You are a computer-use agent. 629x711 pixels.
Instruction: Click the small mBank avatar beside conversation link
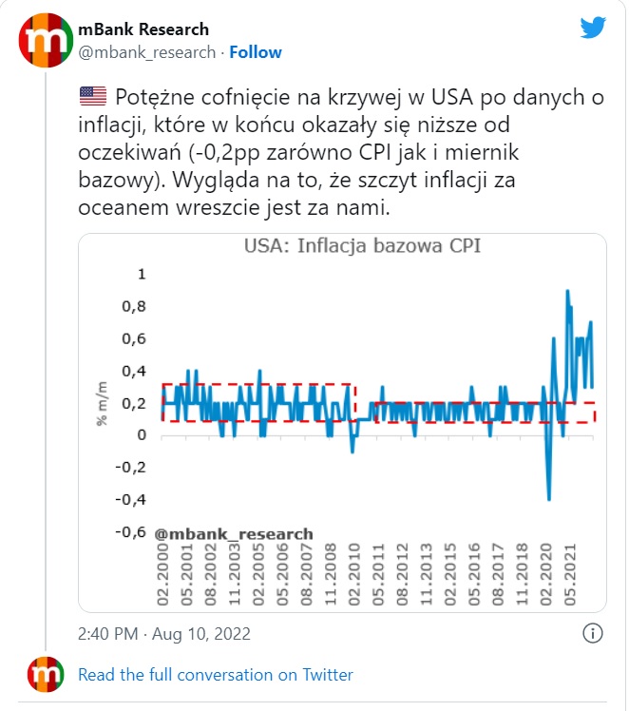[44, 674]
